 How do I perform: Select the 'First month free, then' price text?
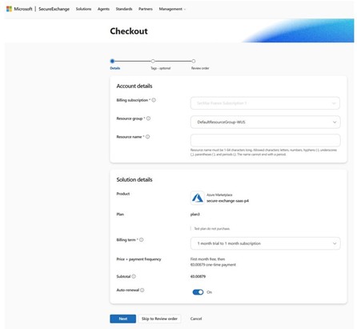click(x=207, y=259)
